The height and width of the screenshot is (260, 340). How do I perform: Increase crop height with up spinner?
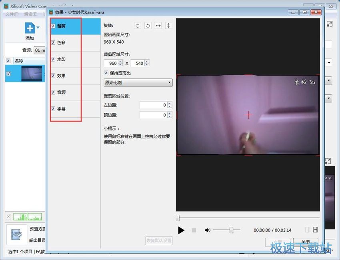point(147,61)
